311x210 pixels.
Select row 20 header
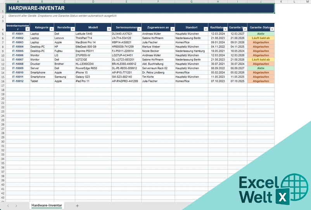coord(3,99)
